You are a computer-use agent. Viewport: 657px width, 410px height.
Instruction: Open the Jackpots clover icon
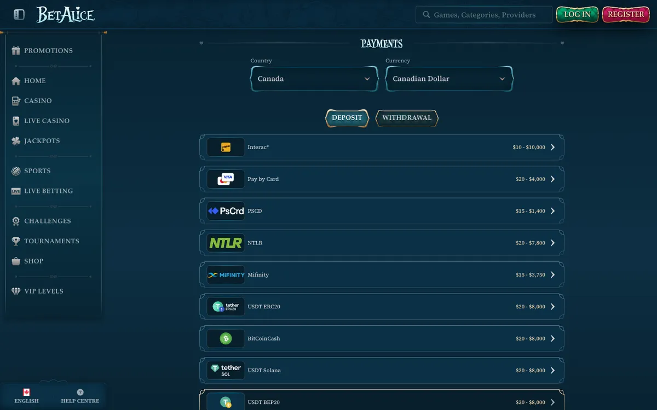pyautogui.click(x=16, y=140)
